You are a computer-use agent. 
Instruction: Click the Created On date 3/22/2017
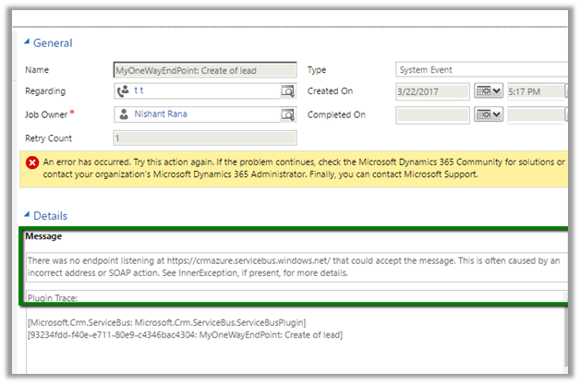(431, 91)
